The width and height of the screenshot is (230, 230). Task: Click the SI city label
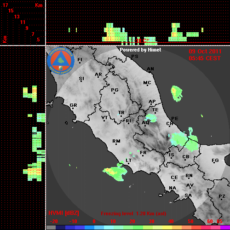[x=81, y=79]
